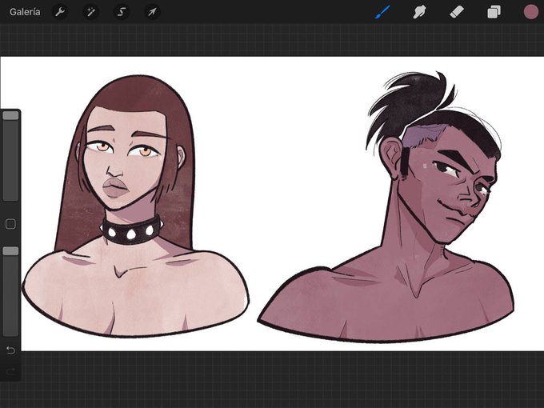Click the brush opacity slider handle

[x=10, y=251]
